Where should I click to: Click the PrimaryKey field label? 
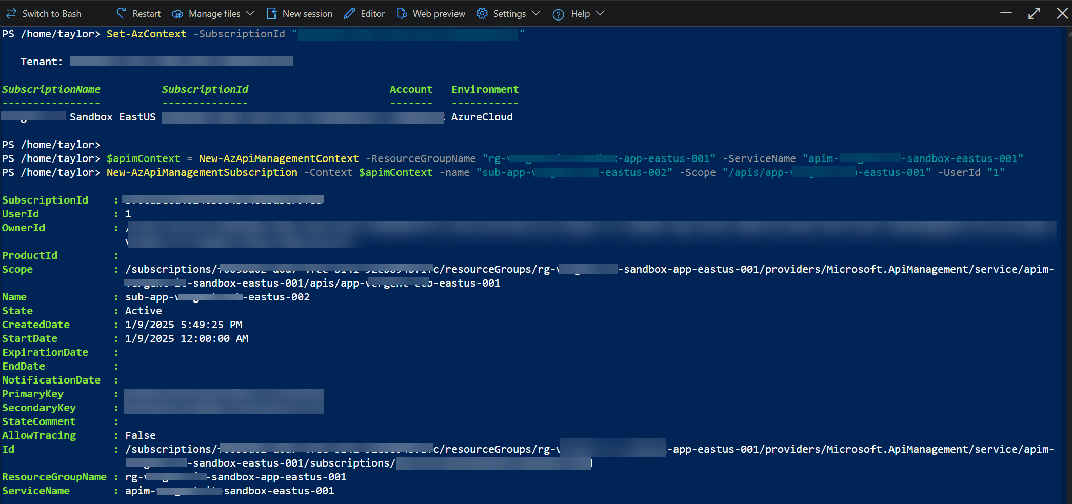click(x=33, y=394)
